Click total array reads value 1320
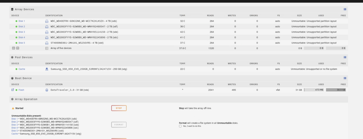 click(x=211, y=48)
